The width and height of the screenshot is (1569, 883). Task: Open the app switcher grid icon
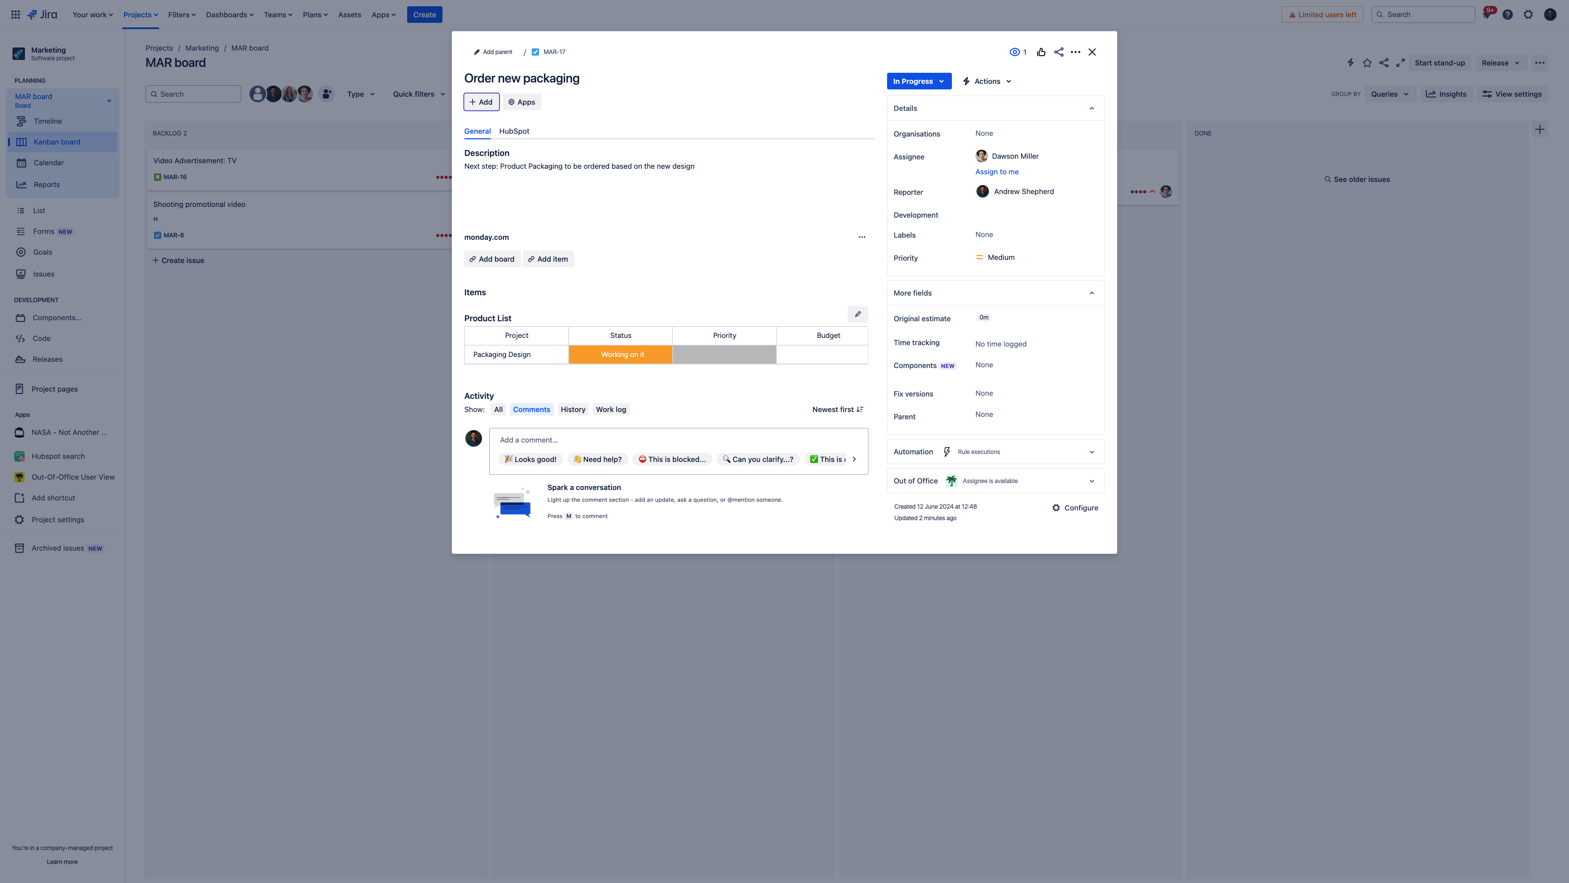coord(15,15)
